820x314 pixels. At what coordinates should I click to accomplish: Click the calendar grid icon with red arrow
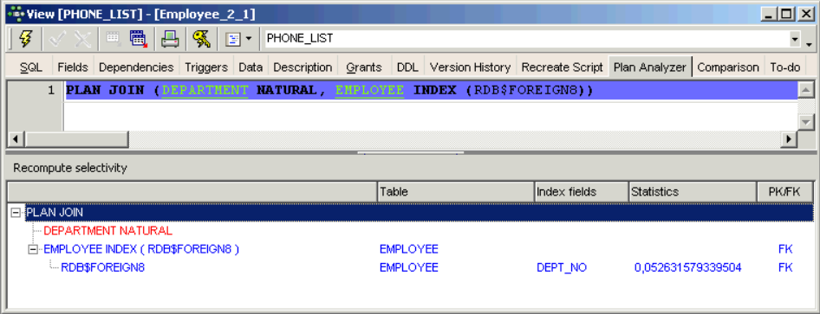point(139,39)
